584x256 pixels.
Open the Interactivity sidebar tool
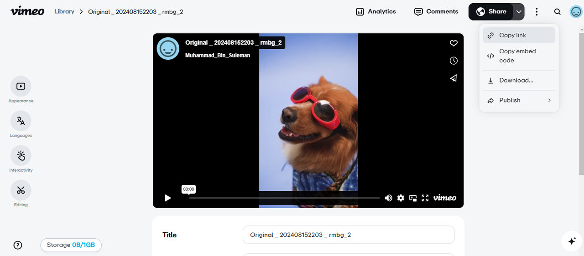pyautogui.click(x=21, y=159)
